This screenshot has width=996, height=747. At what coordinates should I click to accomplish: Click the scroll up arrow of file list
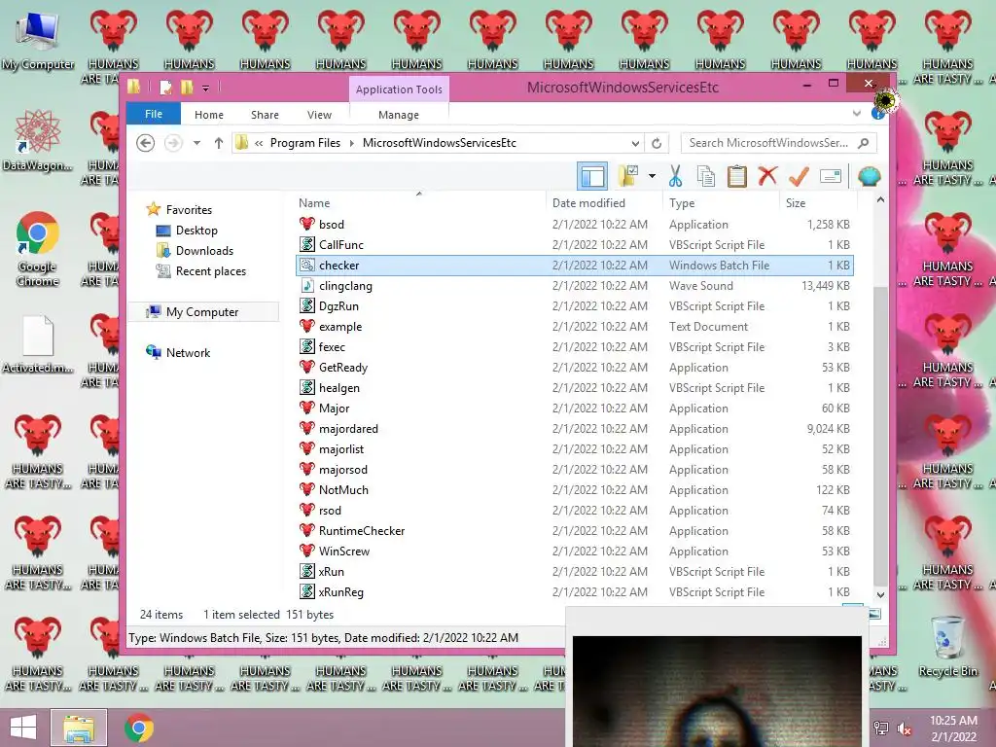coord(880,200)
